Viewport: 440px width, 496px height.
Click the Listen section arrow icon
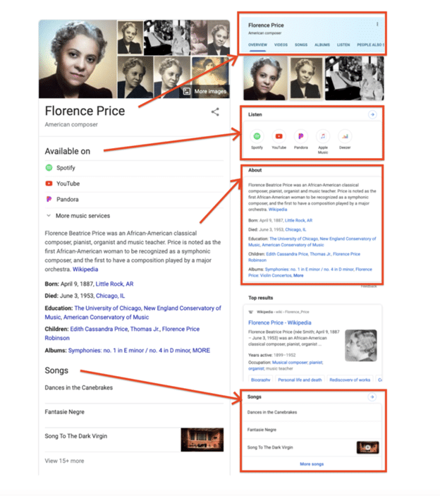pos(372,114)
